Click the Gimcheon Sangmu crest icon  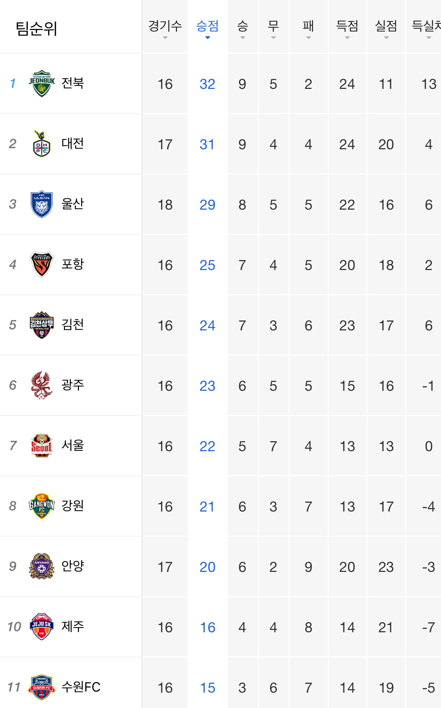point(42,325)
